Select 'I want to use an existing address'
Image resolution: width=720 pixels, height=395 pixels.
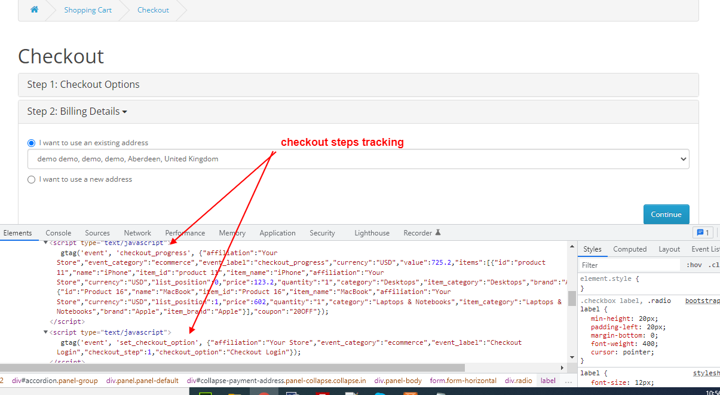[32, 143]
